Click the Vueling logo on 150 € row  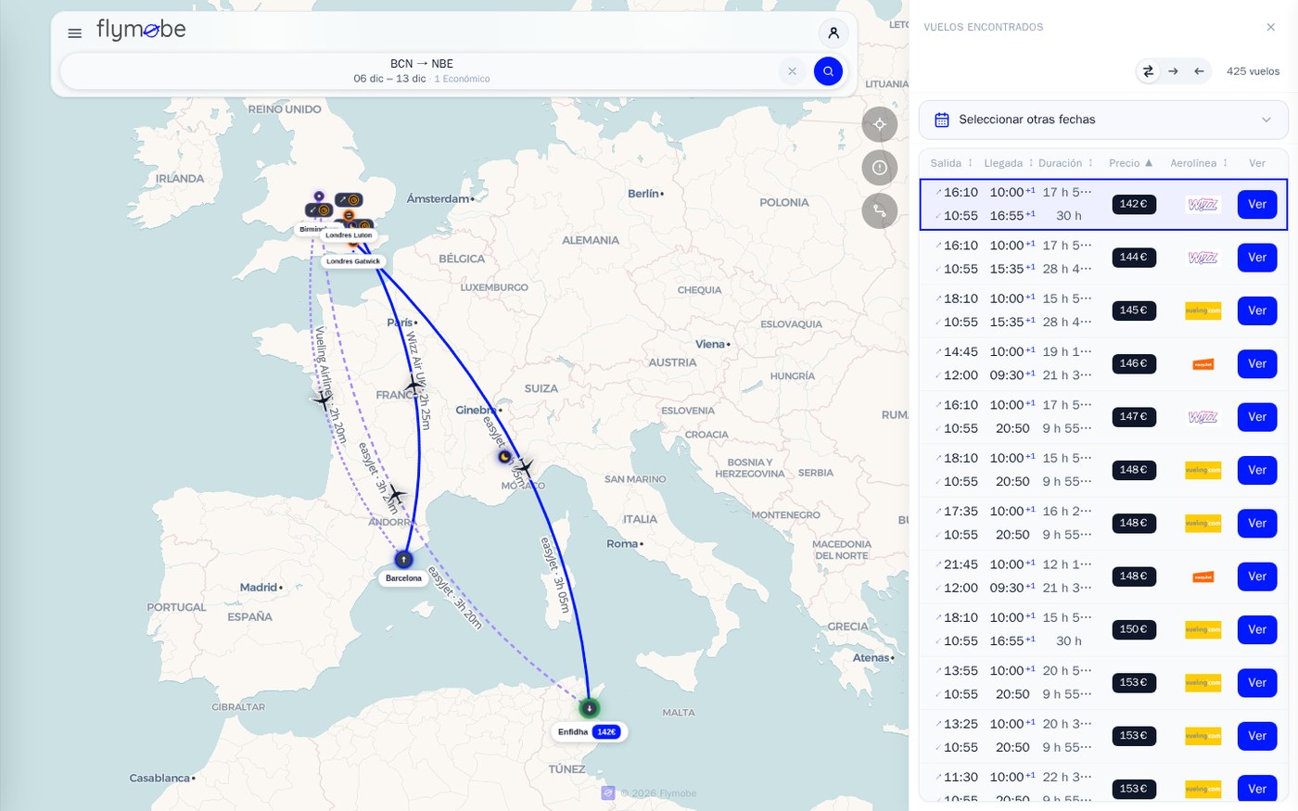pos(1203,629)
